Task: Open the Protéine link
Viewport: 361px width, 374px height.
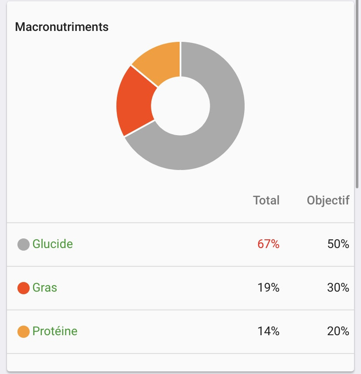Action: coord(54,331)
